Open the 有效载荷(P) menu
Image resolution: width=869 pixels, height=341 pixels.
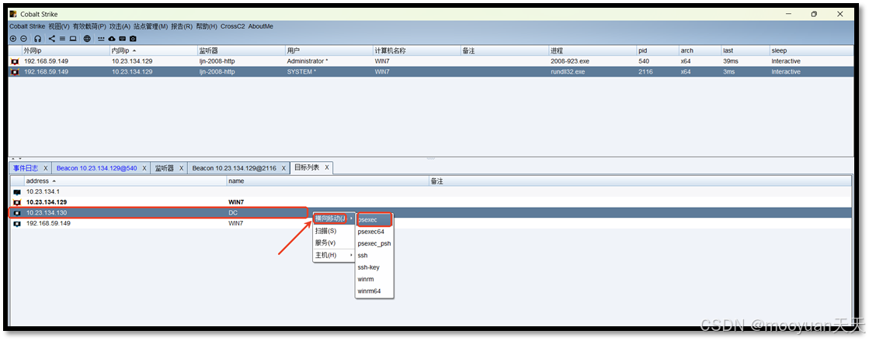click(x=89, y=26)
